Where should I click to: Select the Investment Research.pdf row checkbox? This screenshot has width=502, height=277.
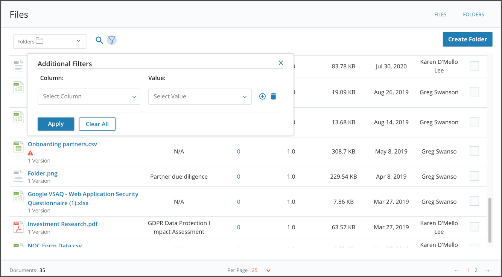(x=475, y=227)
